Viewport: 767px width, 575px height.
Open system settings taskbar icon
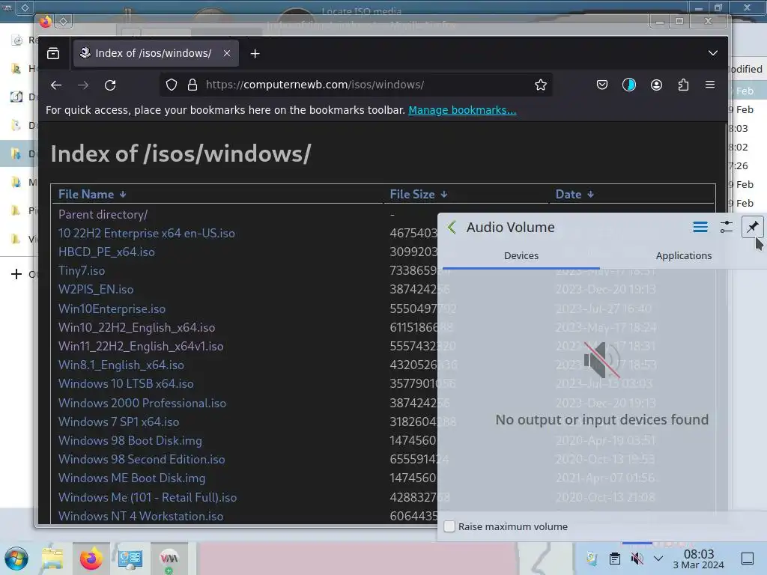click(x=130, y=559)
